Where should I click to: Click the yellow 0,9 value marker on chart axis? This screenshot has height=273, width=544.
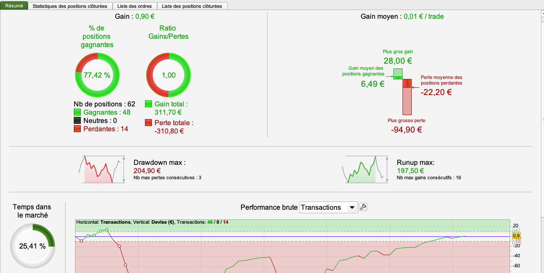pyautogui.click(x=516, y=236)
